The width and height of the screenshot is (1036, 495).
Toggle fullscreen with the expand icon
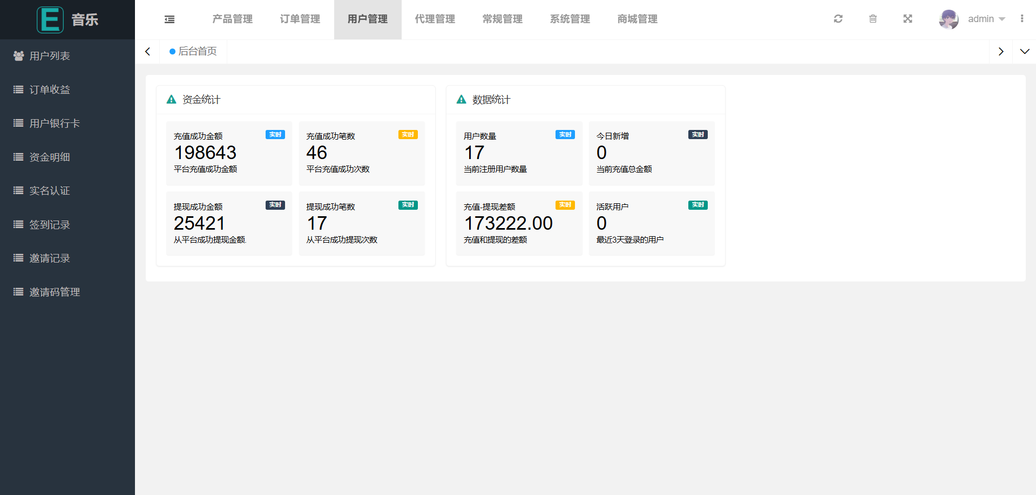click(908, 19)
